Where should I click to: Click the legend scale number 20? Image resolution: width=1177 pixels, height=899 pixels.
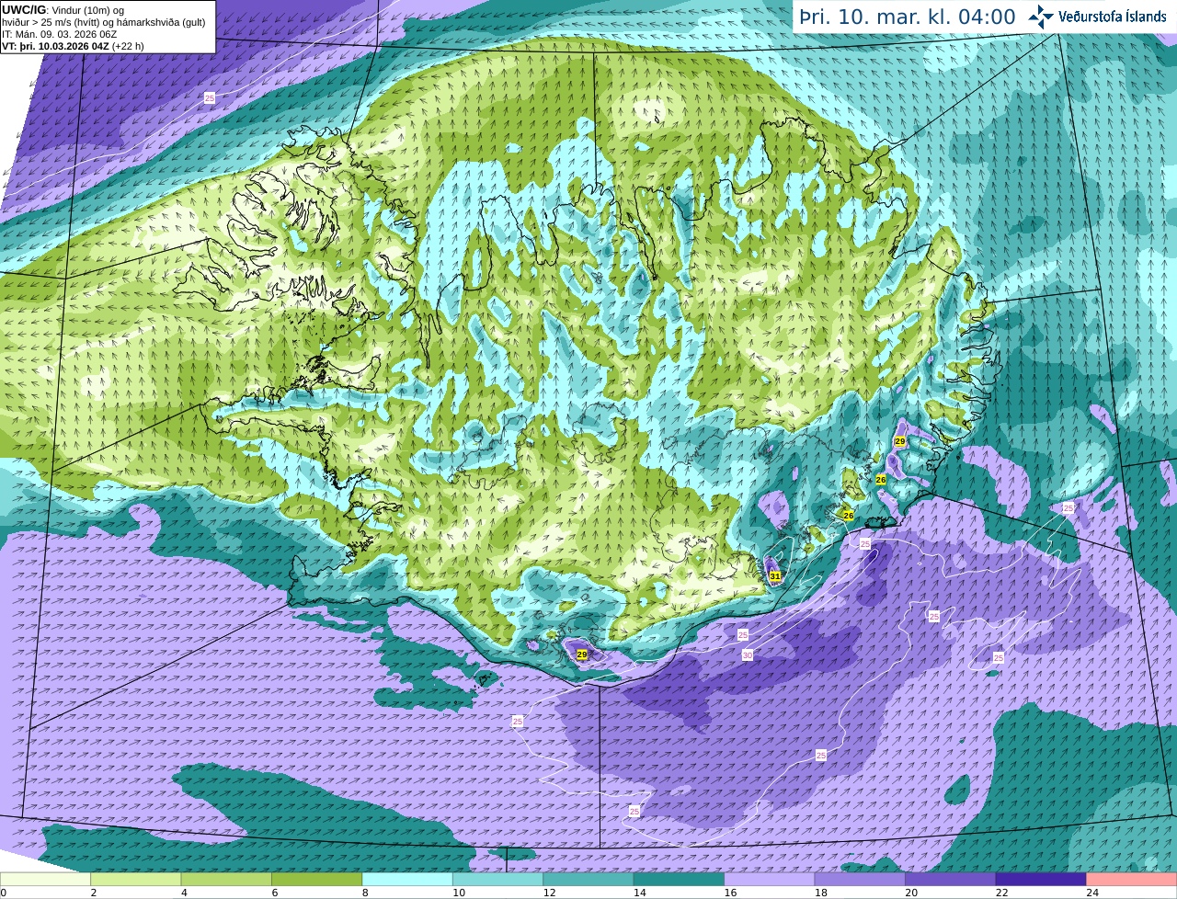tap(910, 893)
